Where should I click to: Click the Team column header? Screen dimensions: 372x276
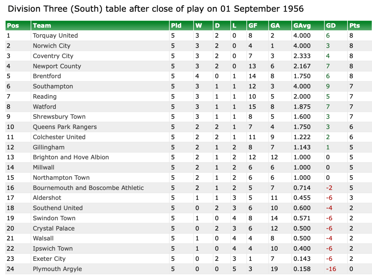click(x=42, y=26)
